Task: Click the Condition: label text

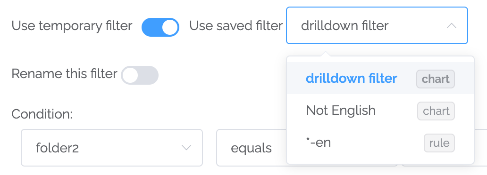Action: pyautogui.click(x=42, y=114)
